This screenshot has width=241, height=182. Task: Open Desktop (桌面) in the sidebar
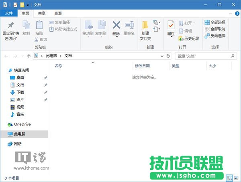17,78
